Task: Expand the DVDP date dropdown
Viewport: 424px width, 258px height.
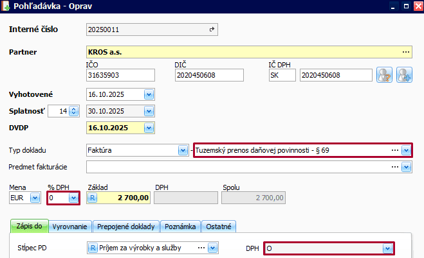Action: coord(149,128)
